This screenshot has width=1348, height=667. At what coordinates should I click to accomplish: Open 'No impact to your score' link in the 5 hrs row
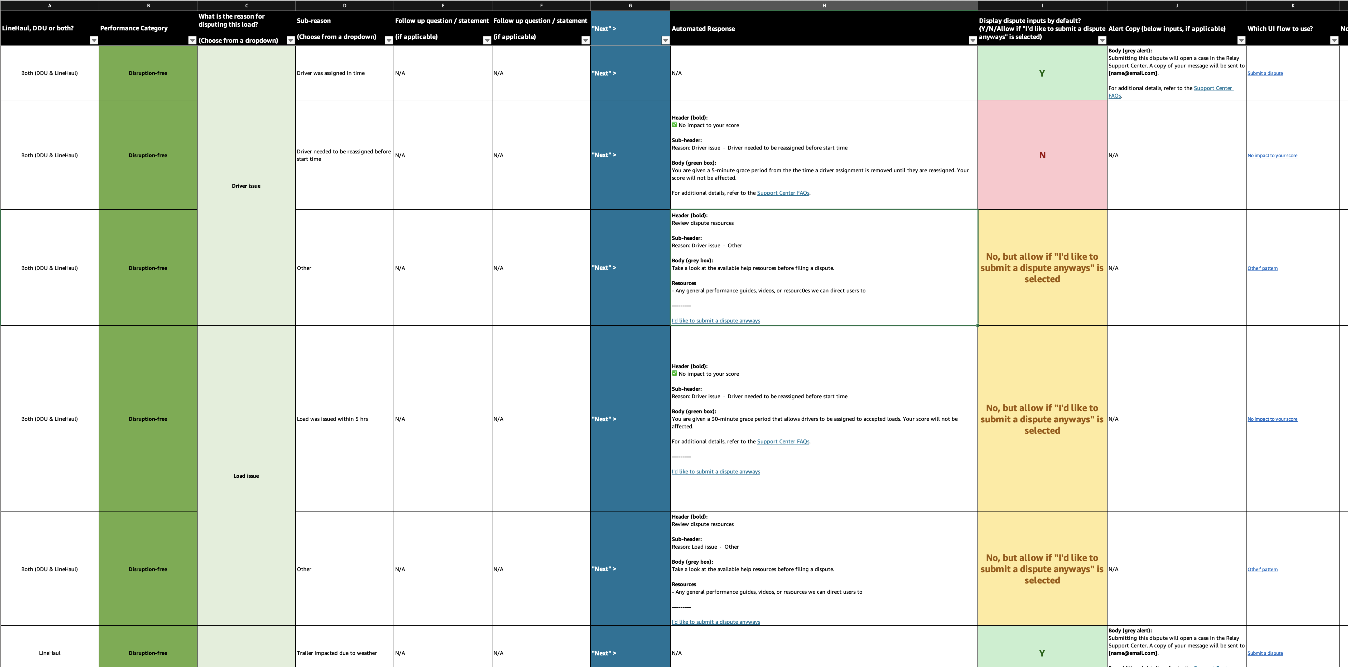(x=1272, y=419)
